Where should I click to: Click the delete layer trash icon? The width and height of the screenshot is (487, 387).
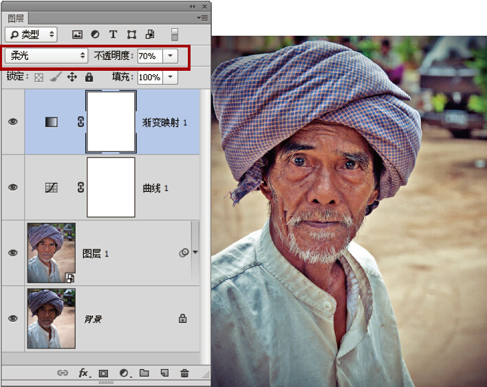[x=184, y=373]
